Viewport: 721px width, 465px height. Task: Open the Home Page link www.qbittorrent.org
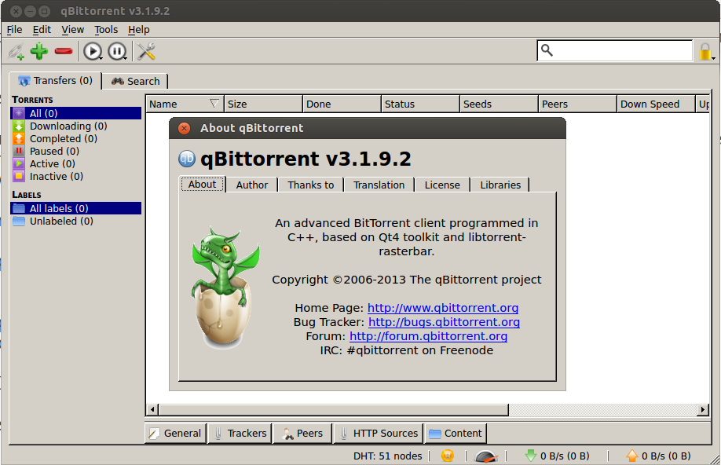(443, 308)
